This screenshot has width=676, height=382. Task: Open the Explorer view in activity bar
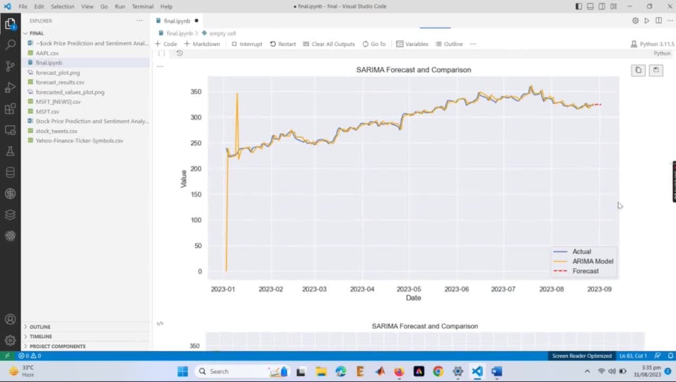[x=10, y=24]
